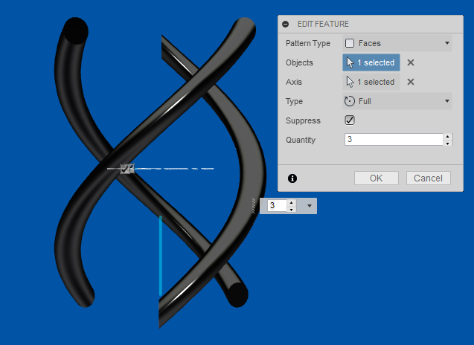
Task: Click the Axis 1 selected selector
Action: click(371, 82)
